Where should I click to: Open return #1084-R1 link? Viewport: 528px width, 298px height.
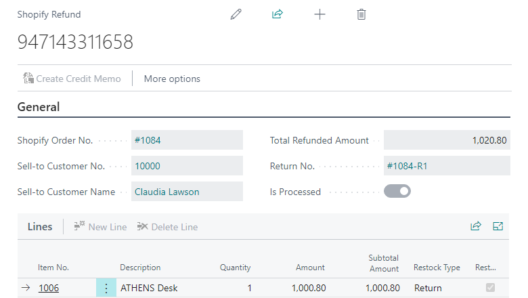407,166
